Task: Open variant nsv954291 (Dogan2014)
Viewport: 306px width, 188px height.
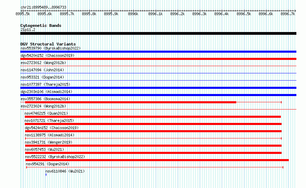Action: click(x=47, y=164)
